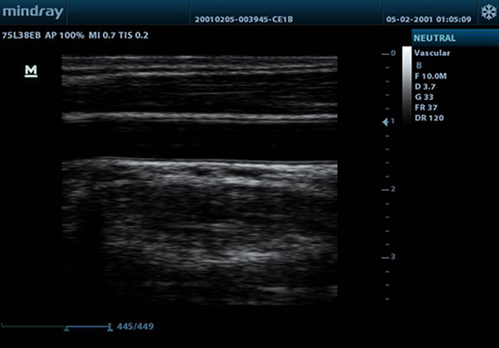Select the B mode label

point(419,65)
